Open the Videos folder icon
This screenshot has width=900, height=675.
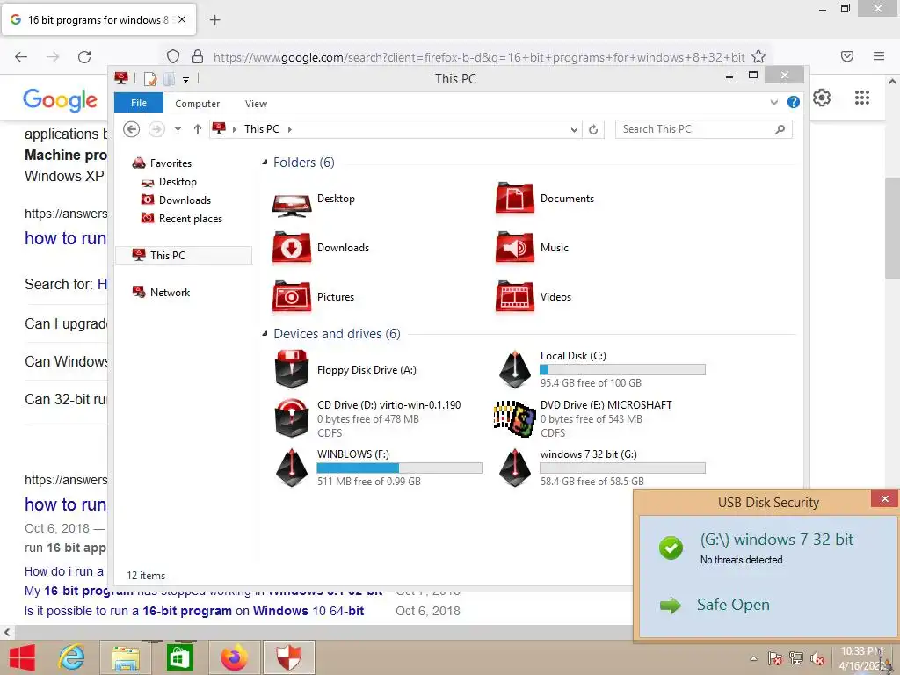[515, 297]
